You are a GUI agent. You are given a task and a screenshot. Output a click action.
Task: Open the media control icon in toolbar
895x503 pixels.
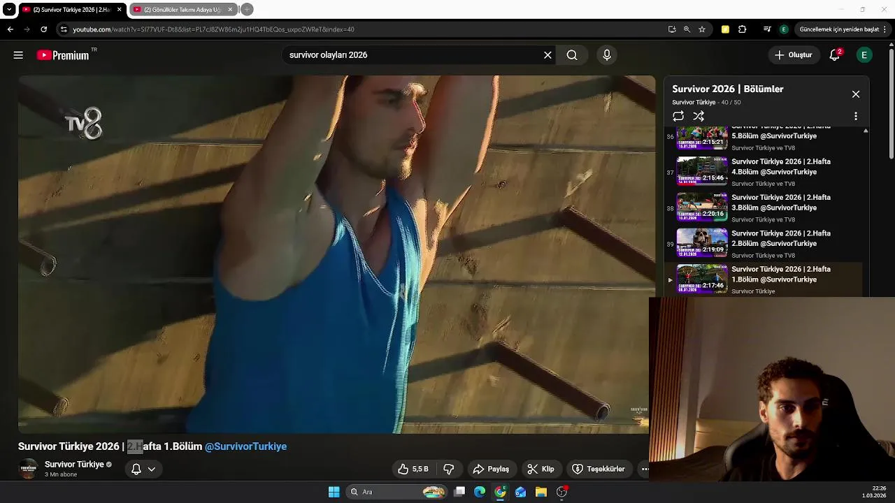point(767,29)
